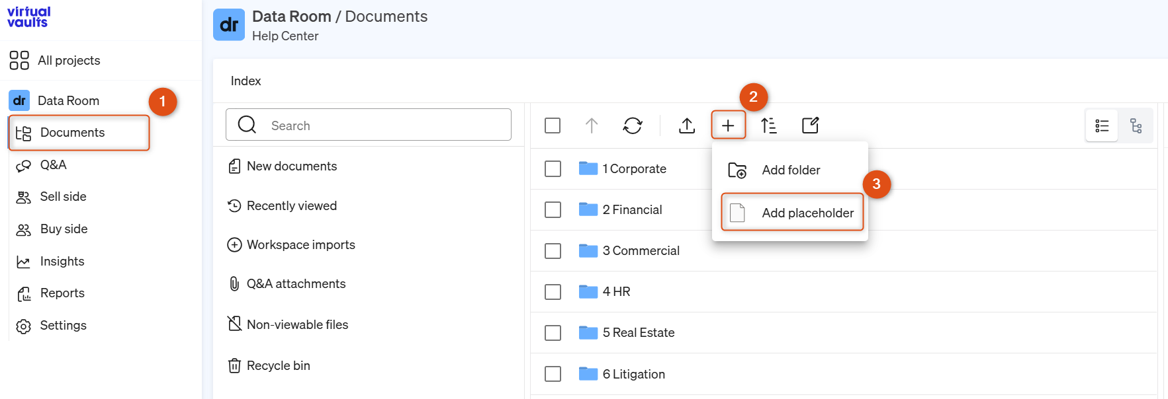Go to Sell side
Image resolution: width=1168 pixels, height=399 pixels.
pyautogui.click(x=63, y=197)
